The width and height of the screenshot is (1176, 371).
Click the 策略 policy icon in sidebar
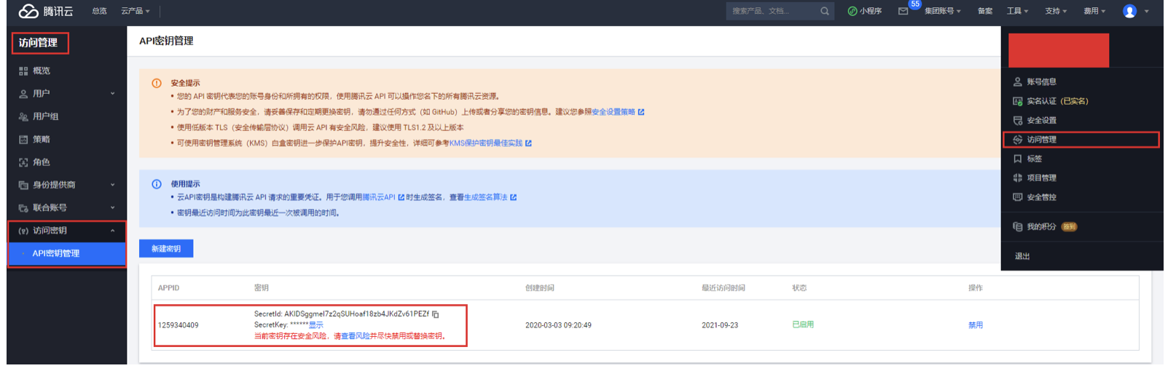coord(23,140)
